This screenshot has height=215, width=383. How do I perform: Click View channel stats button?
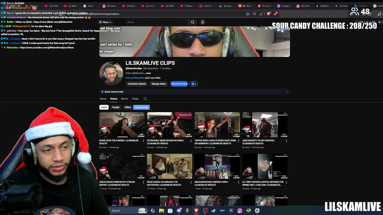point(179,84)
